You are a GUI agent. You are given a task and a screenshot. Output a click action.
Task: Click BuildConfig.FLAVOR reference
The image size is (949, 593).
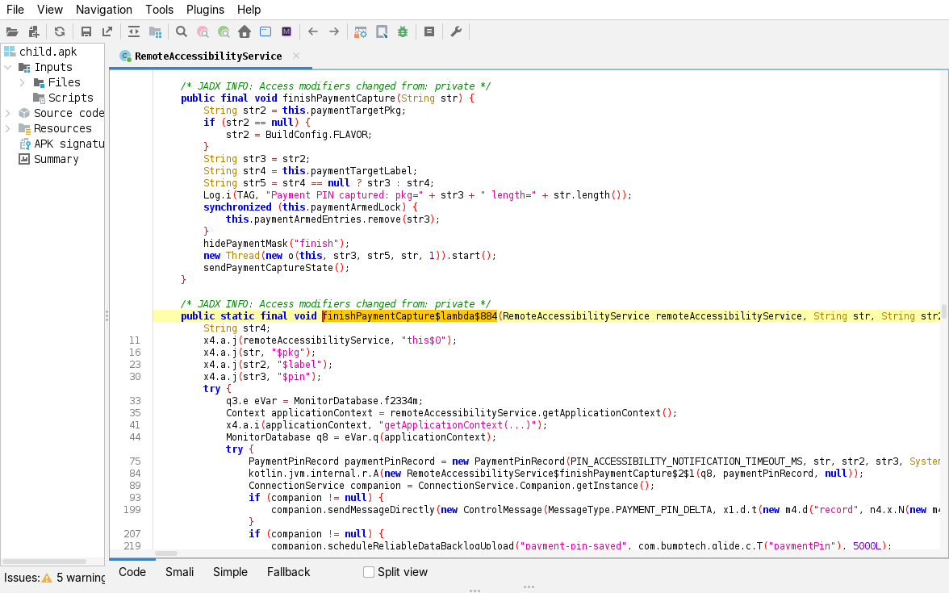318,134
